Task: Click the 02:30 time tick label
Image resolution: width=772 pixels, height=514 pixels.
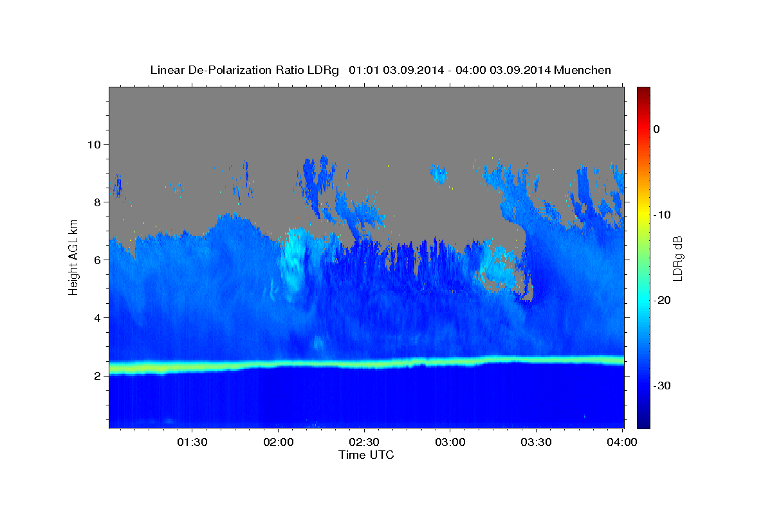Action: (364, 442)
